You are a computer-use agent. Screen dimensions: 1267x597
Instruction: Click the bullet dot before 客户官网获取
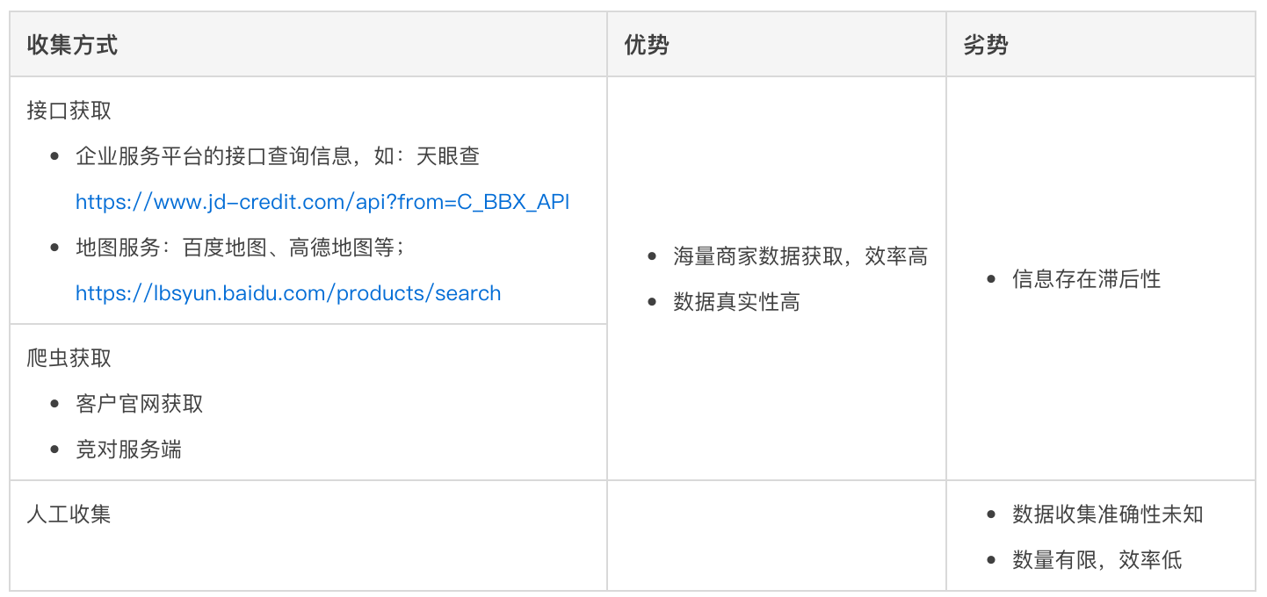point(55,404)
